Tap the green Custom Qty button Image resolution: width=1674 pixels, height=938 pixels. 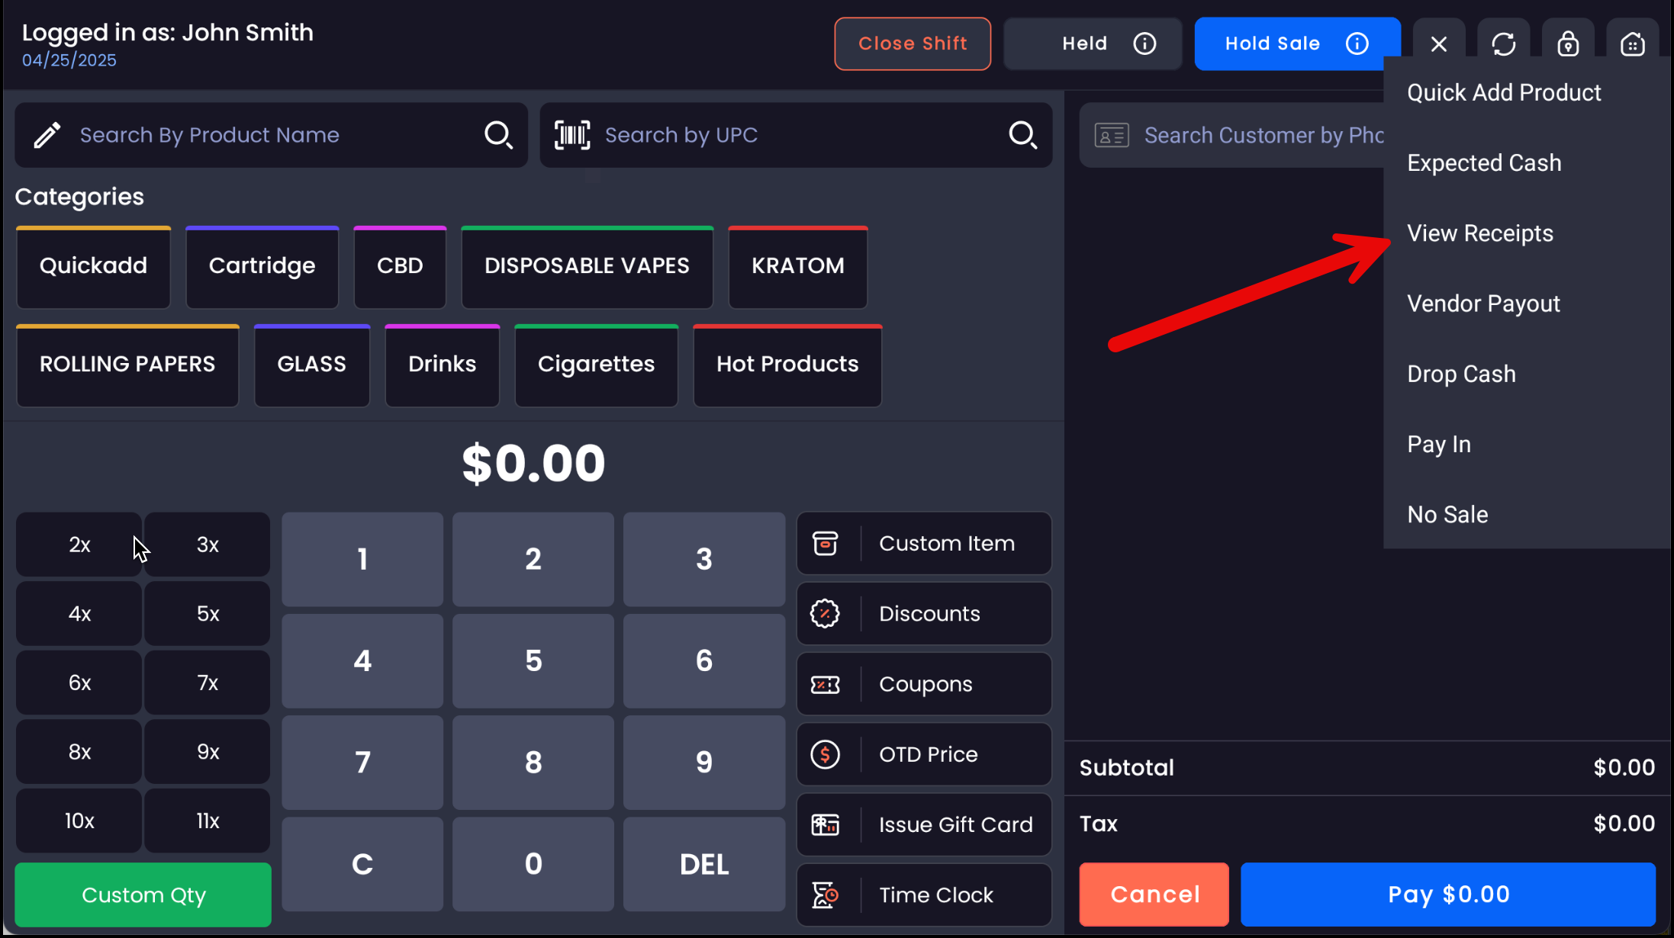point(143,895)
